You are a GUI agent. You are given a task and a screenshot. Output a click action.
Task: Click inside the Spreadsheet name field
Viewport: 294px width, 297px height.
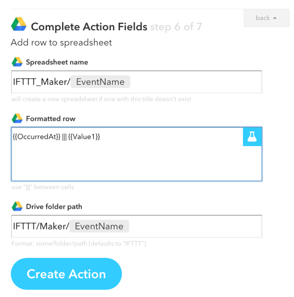point(137,82)
